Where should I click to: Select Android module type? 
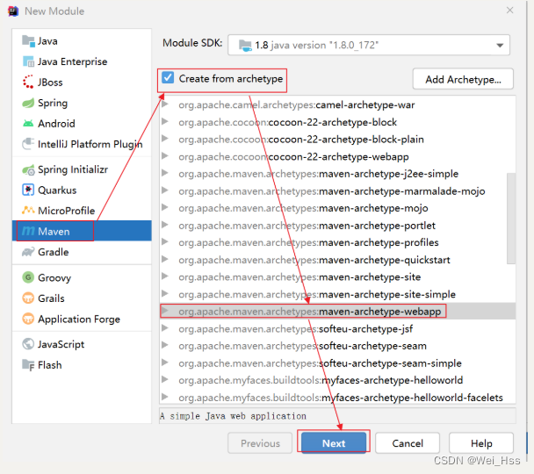(82, 123)
